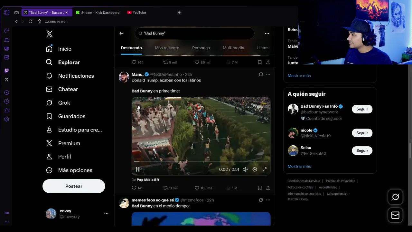Open Grok icon on memes feos post
412x232 pixels.
(261, 200)
